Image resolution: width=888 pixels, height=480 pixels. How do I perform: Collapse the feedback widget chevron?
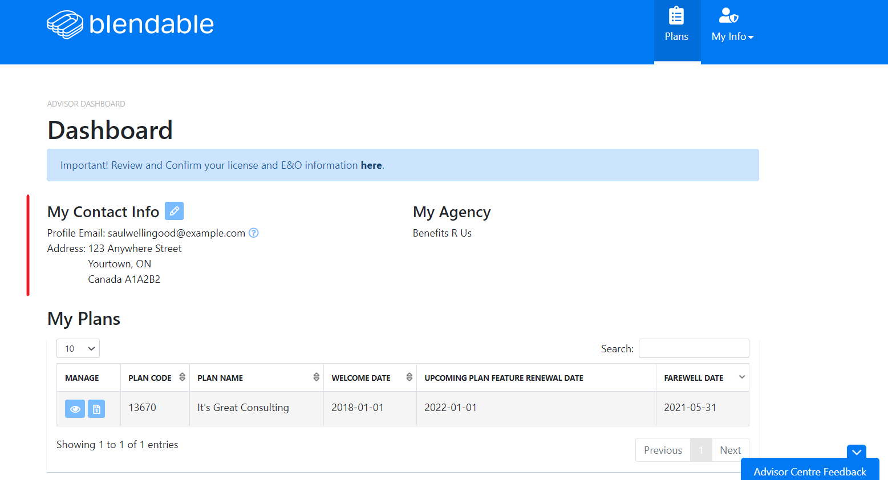pos(857,451)
